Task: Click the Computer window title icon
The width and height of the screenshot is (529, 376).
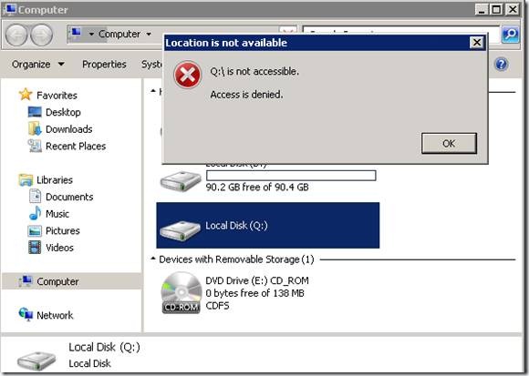Action: (x=10, y=9)
